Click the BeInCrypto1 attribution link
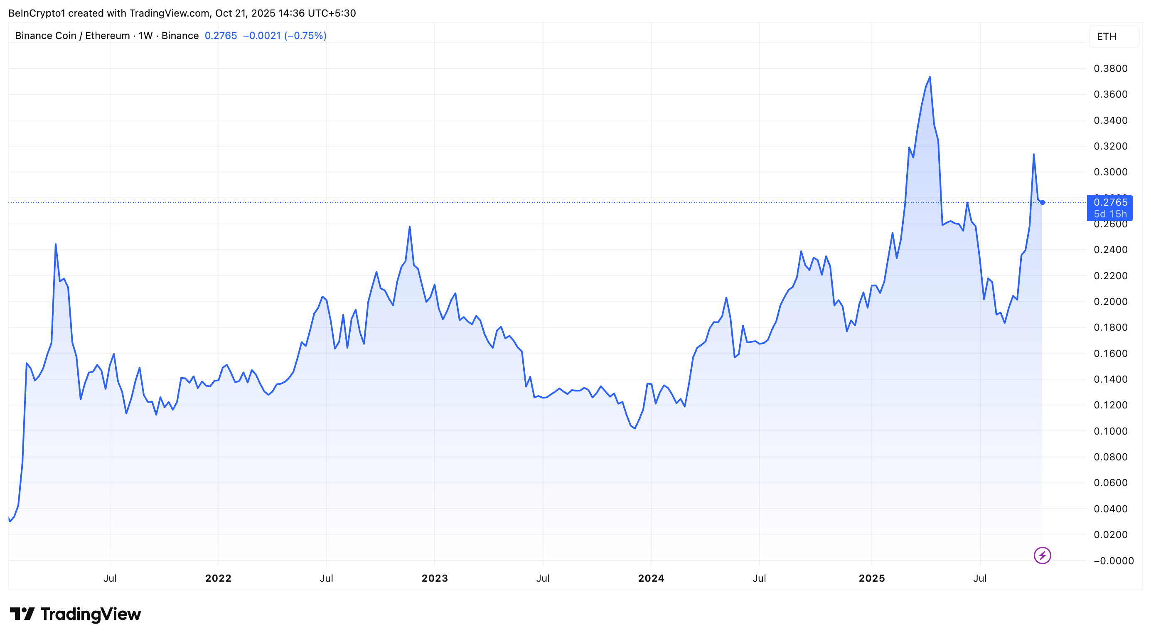1151x639 pixels. [37, 13]
